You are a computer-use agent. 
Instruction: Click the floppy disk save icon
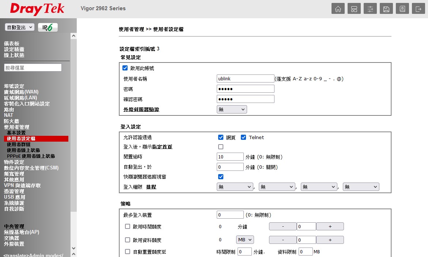click(386, 9)
